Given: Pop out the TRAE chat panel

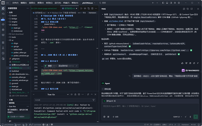Looking at the screenshot, I should click(x=192, y=9).
